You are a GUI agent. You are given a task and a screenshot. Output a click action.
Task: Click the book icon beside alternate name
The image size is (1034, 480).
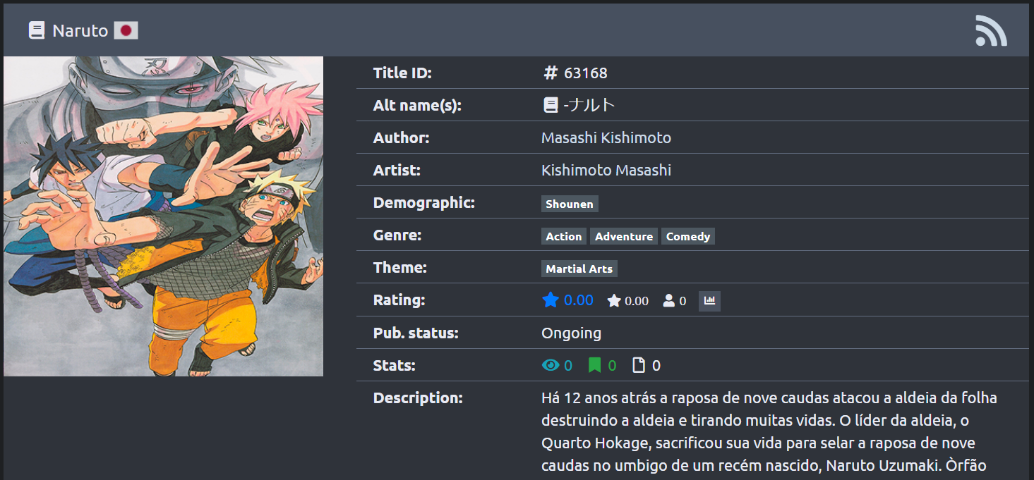551,106
